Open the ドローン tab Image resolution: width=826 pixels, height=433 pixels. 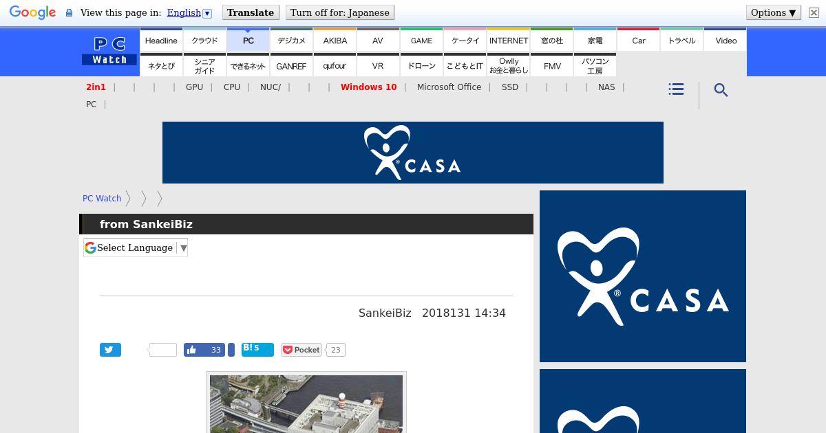[x=421, y=65]
